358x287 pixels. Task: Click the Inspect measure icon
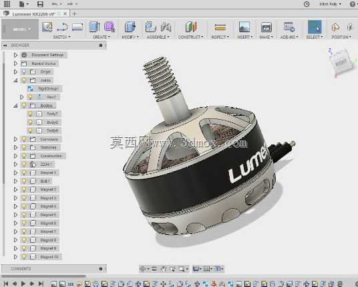coord(220,27)
